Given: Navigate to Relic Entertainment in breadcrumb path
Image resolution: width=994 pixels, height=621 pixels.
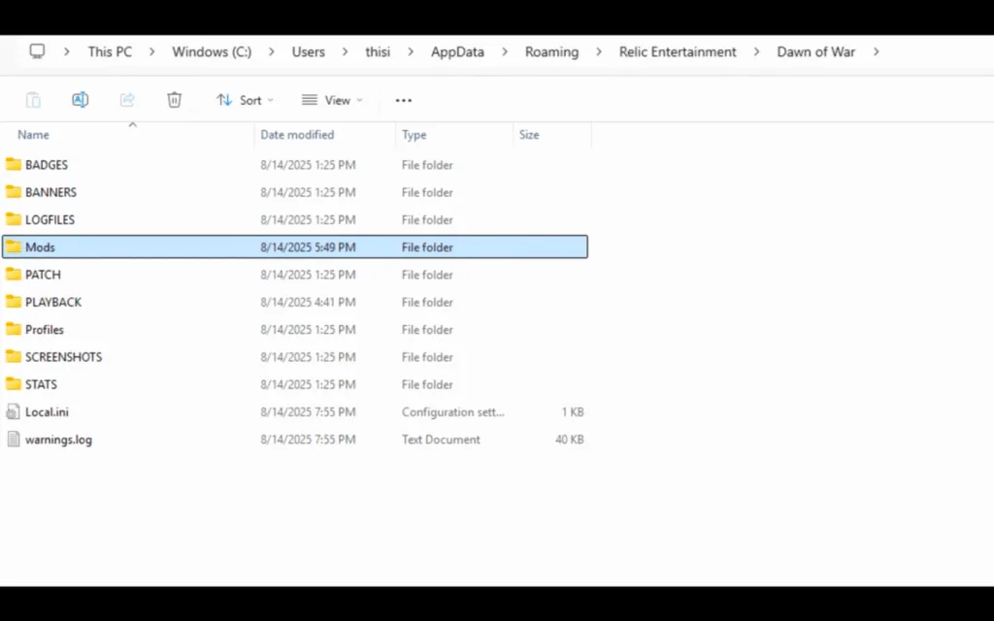Looking at the screenshot, I should click(x=677, y=51).
